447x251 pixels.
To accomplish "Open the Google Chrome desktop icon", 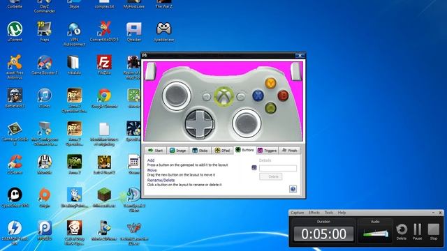I will [104, 98].
